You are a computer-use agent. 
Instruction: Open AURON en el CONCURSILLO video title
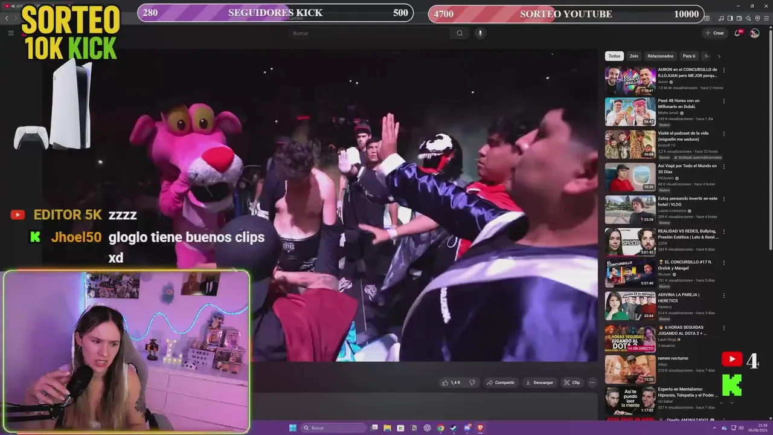pyautogui.click(x=687, y=72)
